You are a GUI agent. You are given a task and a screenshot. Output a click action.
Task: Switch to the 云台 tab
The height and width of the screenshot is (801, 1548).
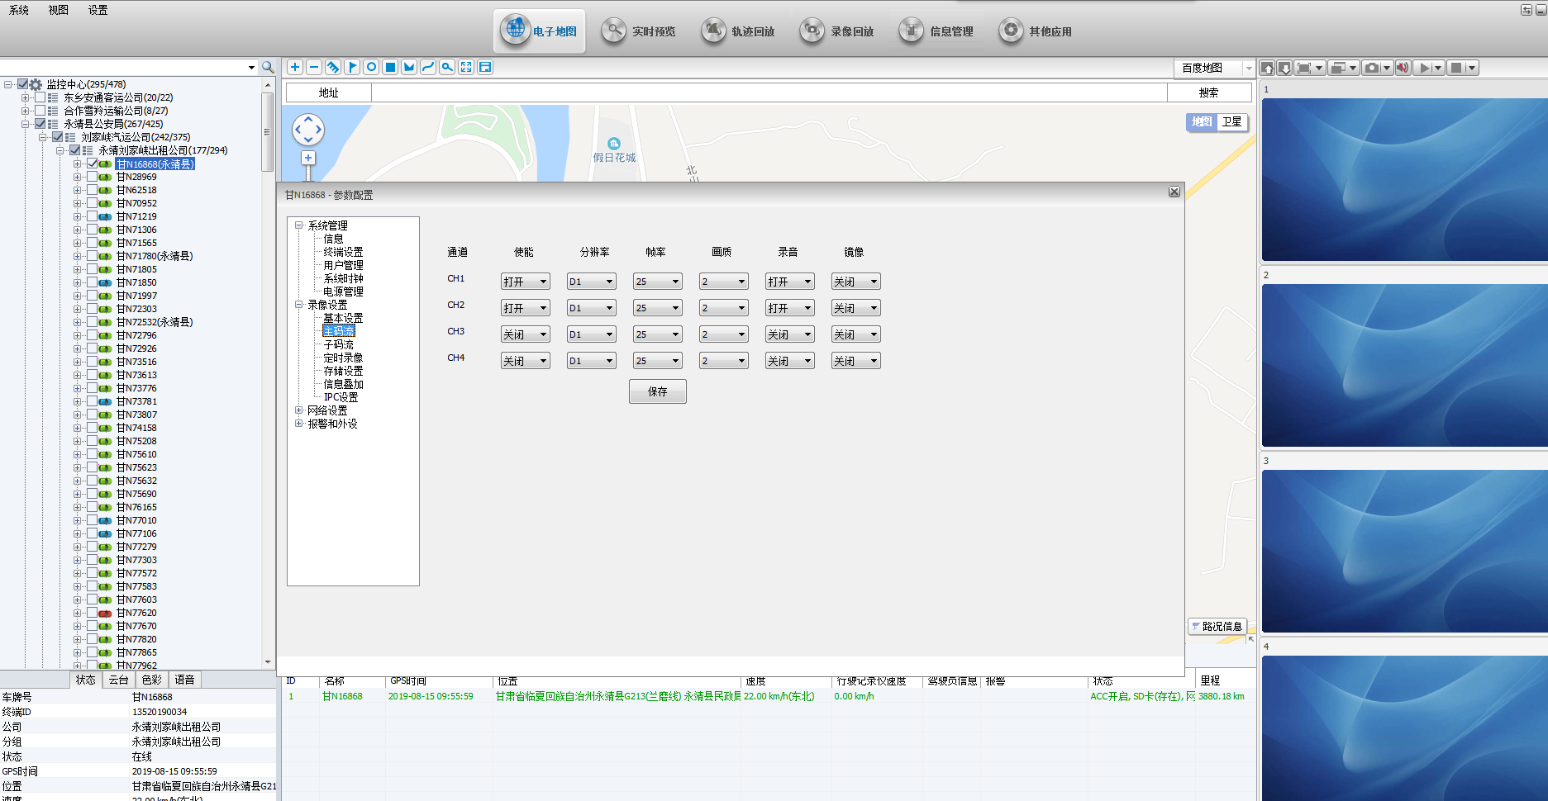pos(119,680)
